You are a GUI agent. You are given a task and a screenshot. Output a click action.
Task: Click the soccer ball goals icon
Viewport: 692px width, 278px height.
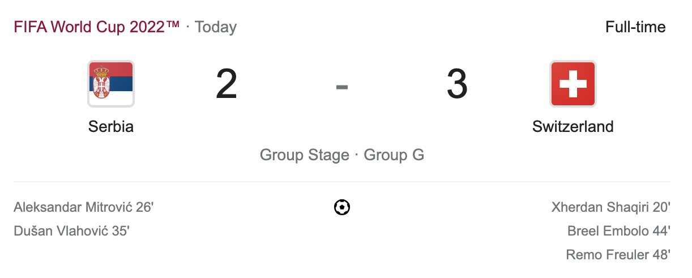(x=342, y=207)
